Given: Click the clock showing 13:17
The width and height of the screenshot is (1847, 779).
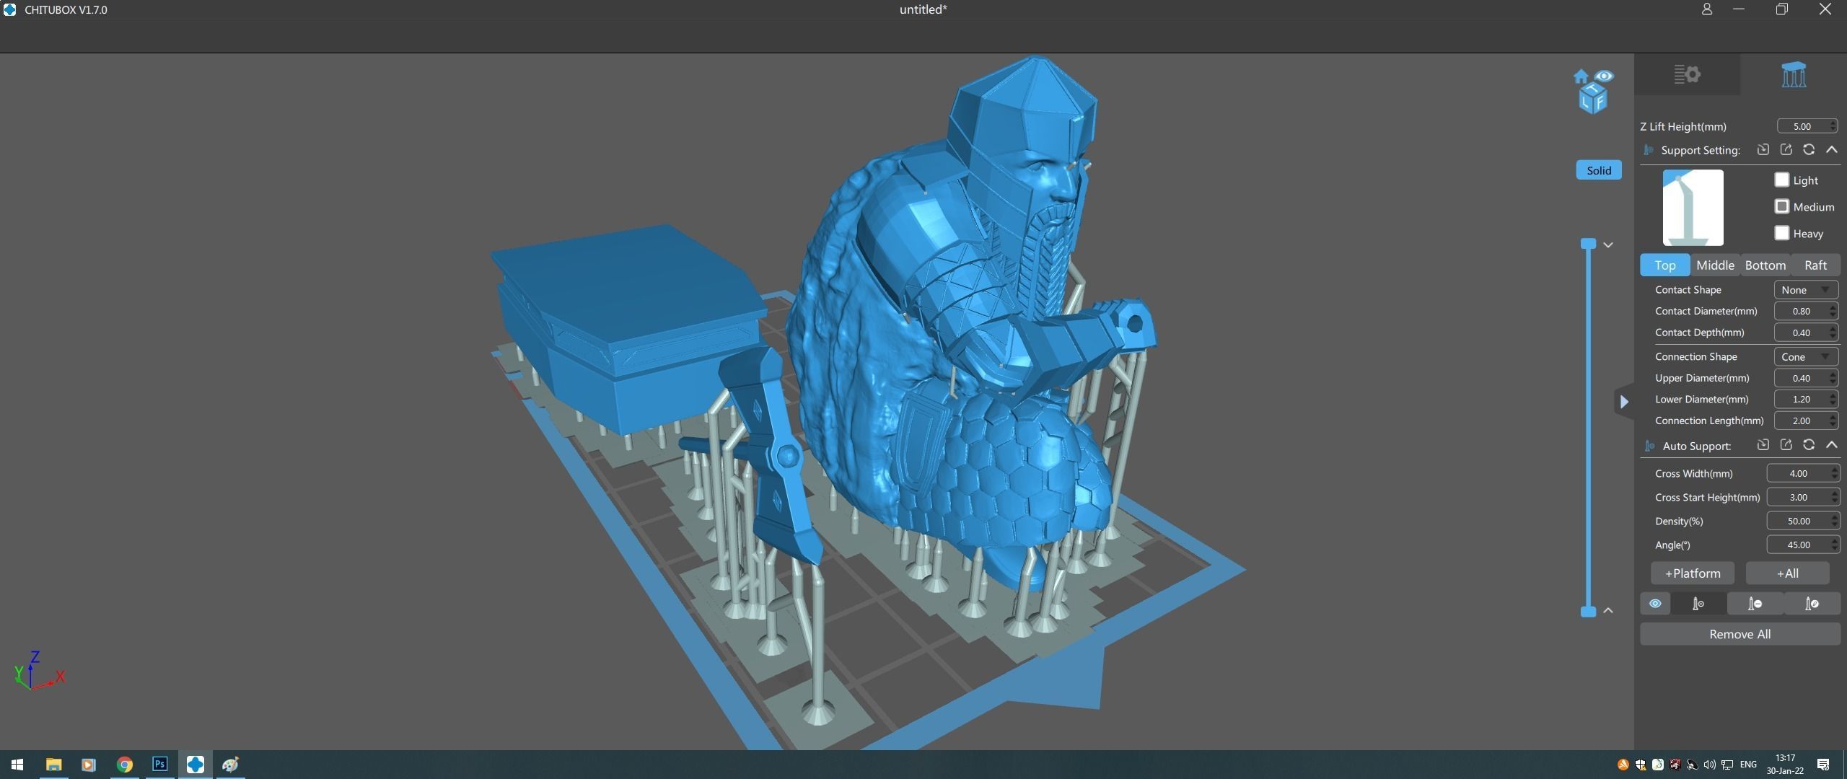Looking at the screenshot, I should [1785, 758].
